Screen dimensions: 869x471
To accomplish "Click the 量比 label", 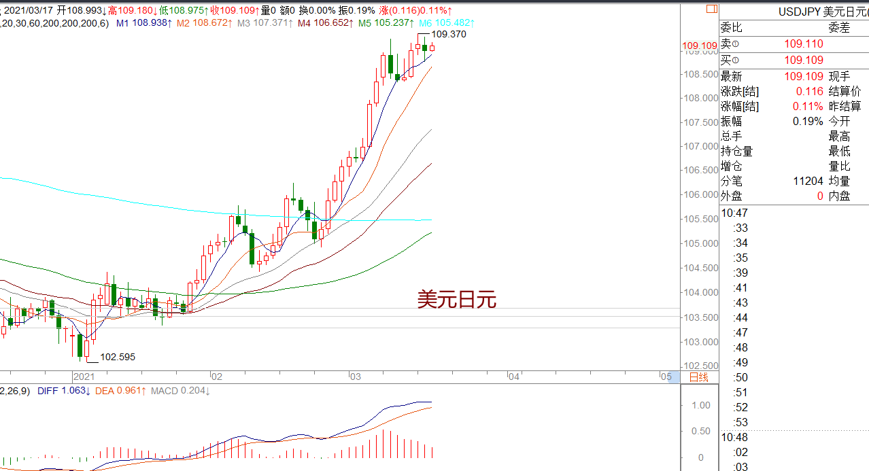I will point(839,167).
